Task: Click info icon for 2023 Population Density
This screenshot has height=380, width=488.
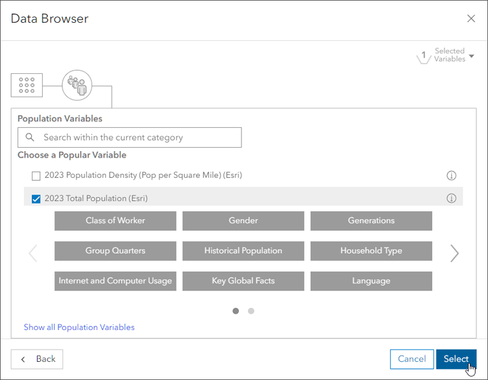Action: coord(452,176)
